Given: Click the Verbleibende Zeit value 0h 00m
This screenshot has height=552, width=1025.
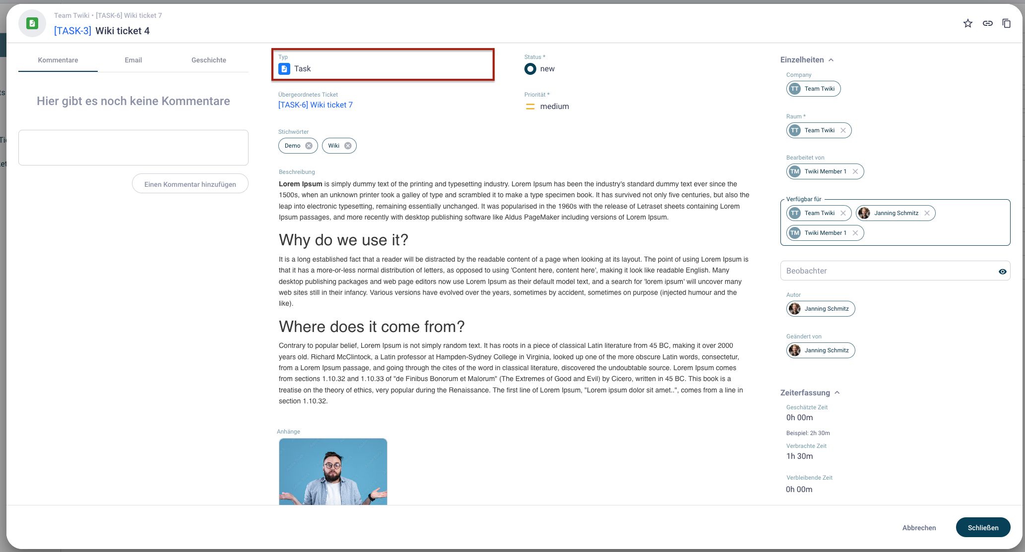Looking at the screenshot, I should pos(799,490).
